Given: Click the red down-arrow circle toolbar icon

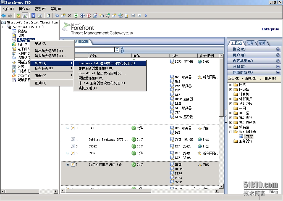Looking at the screenshot, I should point(89,15).
